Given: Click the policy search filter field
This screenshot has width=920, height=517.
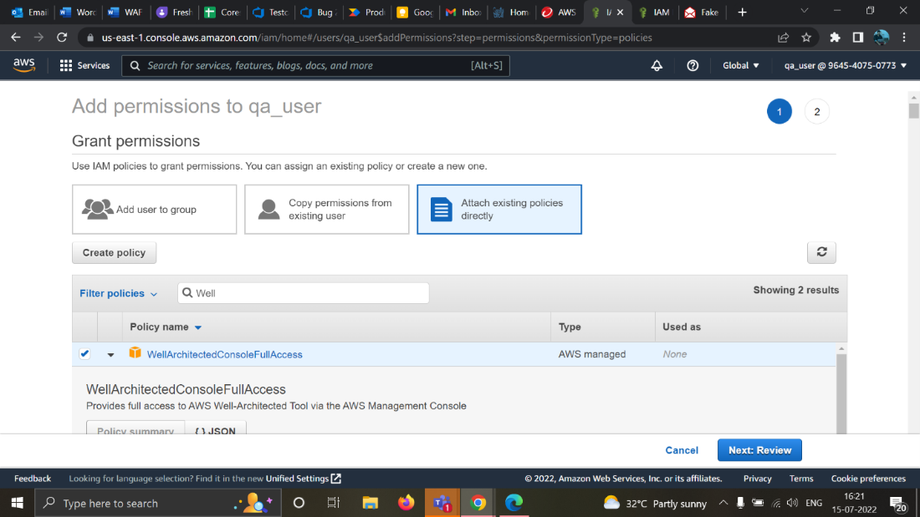Looking at the screenshot, I should (x=304, y=293).
